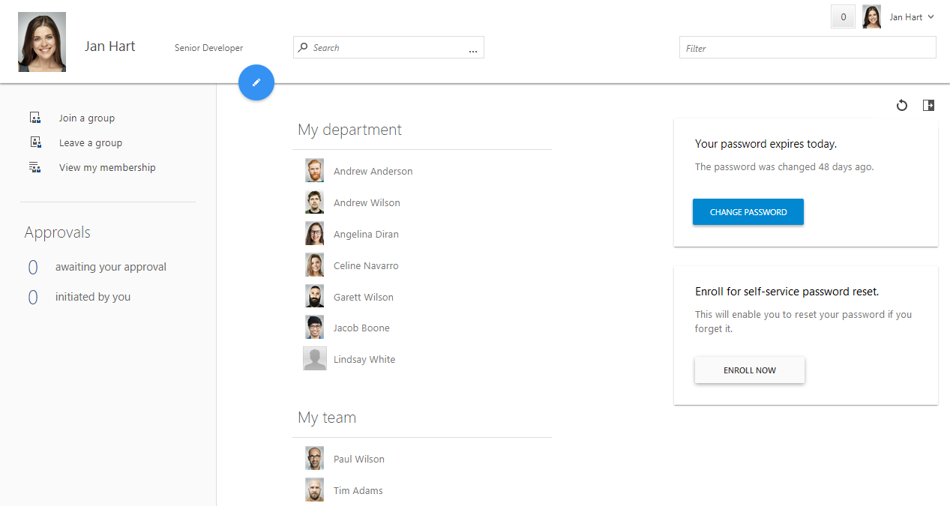The width and height of the screenshot is (950, 506).
Task: Click the My team heading
Action: 327,418
